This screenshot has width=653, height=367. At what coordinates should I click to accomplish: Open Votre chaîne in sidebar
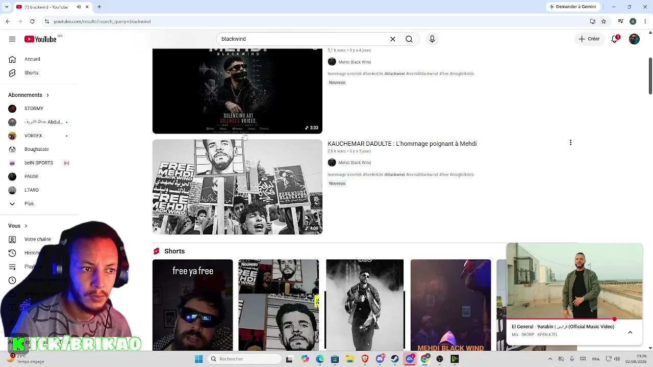coord(39,239)
